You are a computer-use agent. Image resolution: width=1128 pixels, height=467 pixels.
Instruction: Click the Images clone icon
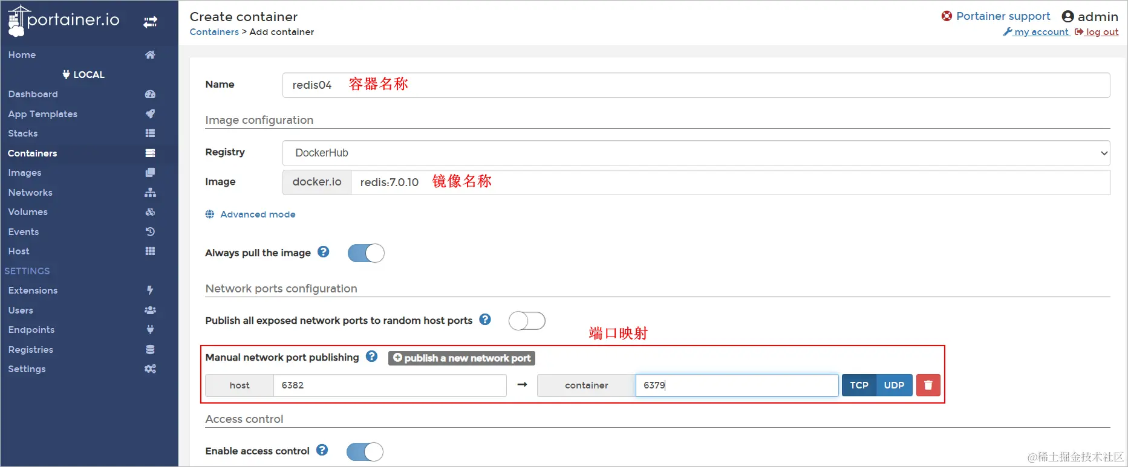150,173
